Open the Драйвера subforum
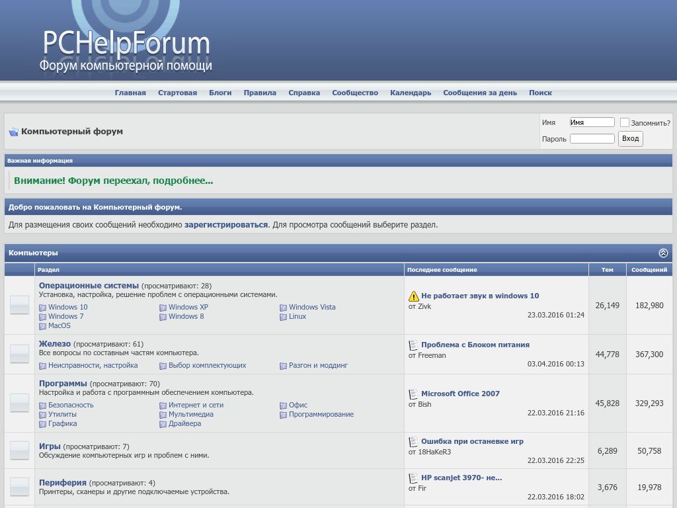The height and width of the screenshot is (508, 677). (x=185, y=424)
